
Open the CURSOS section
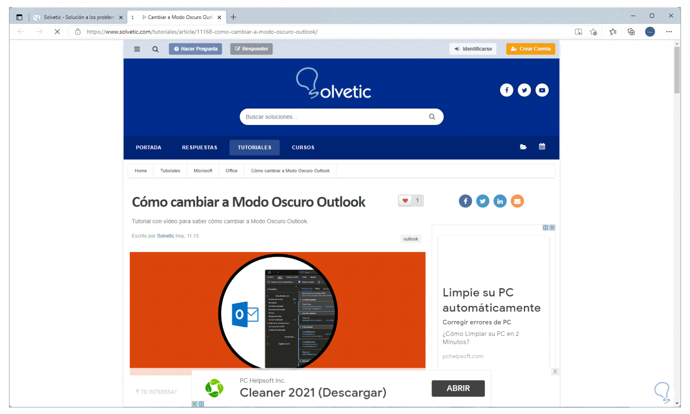pyautogui.click(x=303, y=147)
